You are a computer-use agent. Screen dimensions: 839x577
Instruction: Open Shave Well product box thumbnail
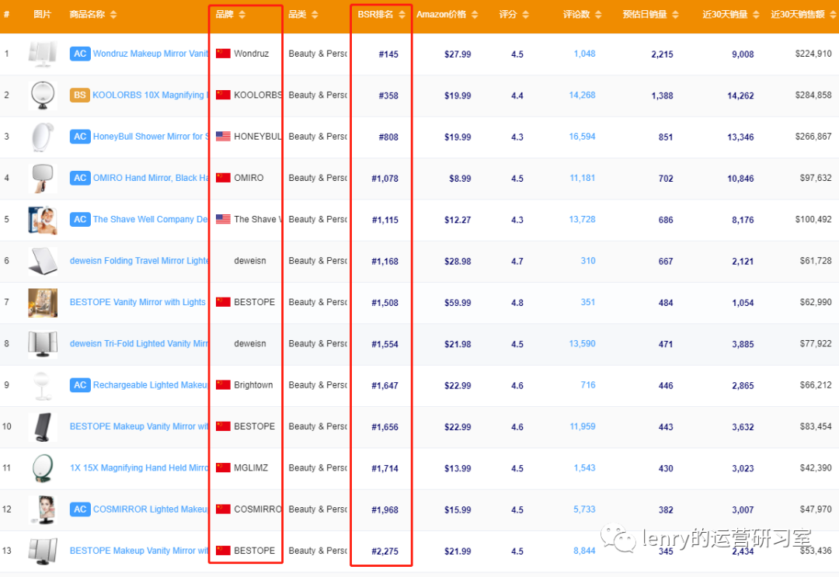click(42, 219)
